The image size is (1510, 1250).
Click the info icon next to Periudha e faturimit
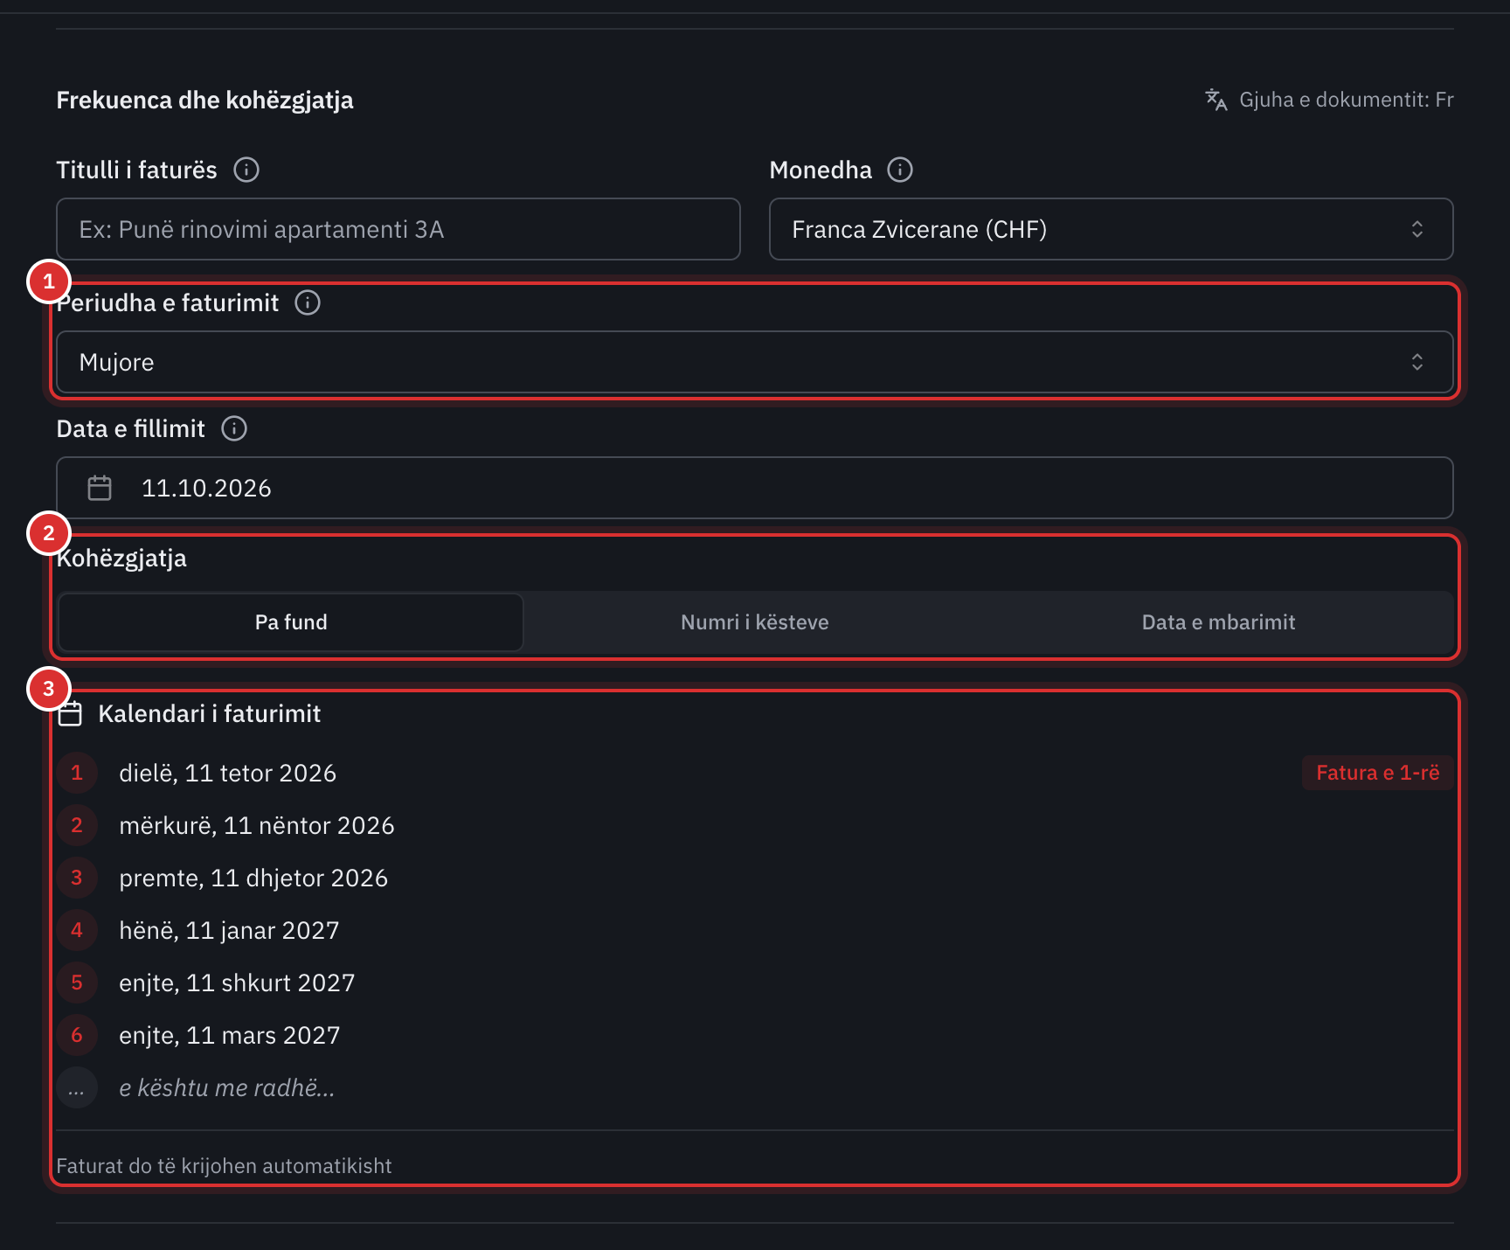click(308, 302)
